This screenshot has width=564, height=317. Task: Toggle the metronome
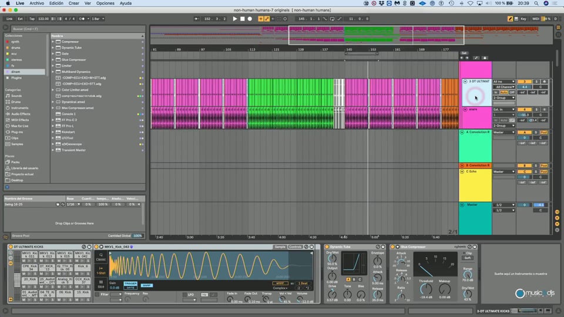(82, 19)
